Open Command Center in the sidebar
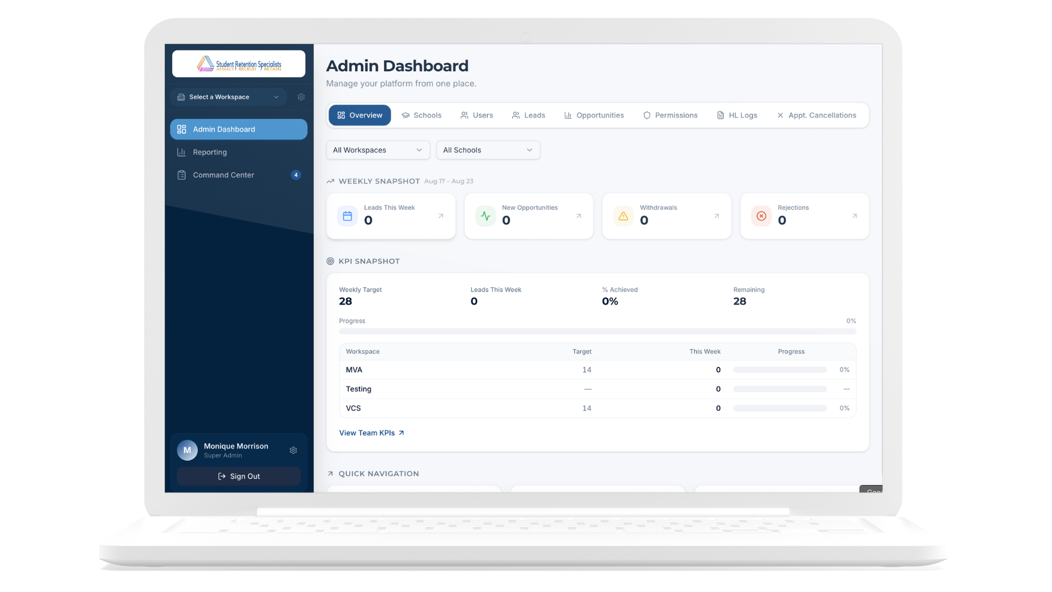The image size is (1052, 592). click(239, 175)
